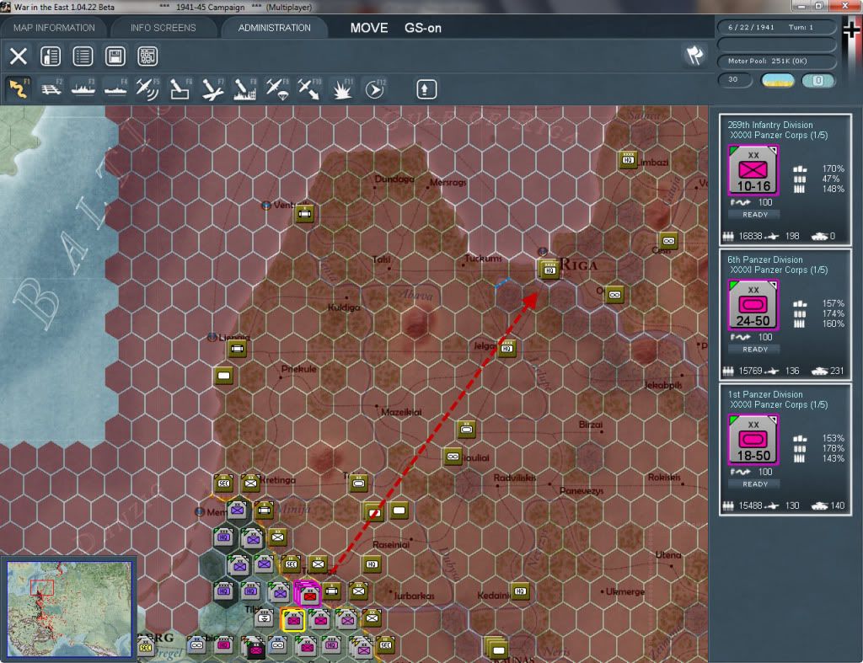Select Move mode (F1) icon
863x663 pixels.
[x=19, y=89]
